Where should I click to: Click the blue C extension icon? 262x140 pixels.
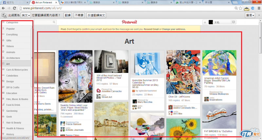tap(253, 8)
